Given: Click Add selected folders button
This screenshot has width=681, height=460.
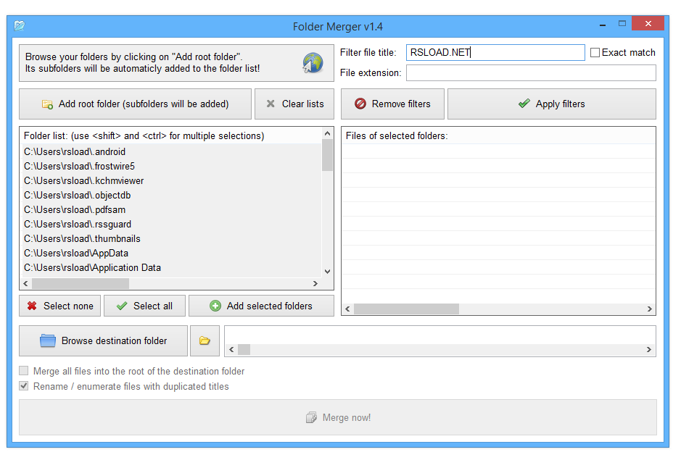Looking at the screenshot, I should (261, 306).
